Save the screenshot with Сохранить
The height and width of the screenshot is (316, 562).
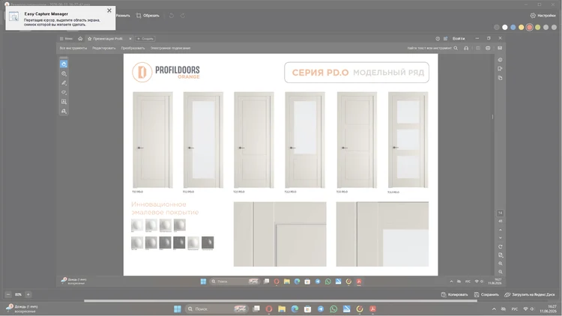coord(486,294)
